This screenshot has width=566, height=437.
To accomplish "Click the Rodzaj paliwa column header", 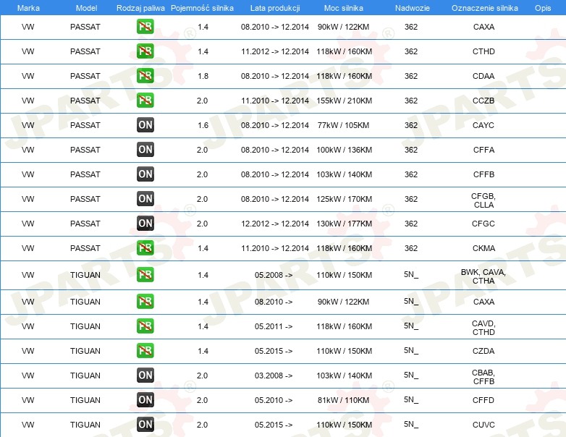I will pos(140,8).
